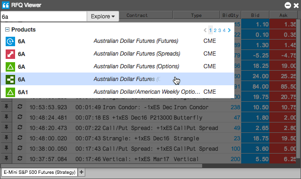Select the highlighted 6A Australian Dollar Futures row
The image size is (301, 179).
click(117, 79)
